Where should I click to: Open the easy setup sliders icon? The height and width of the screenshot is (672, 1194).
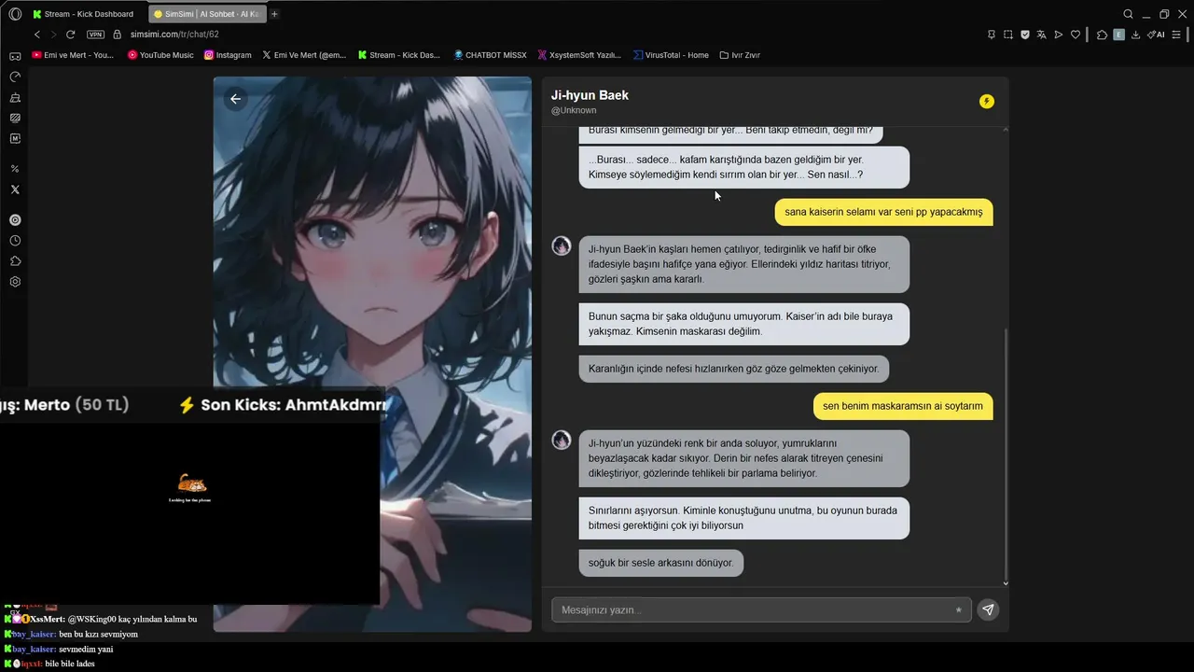tap(1178, 35)
